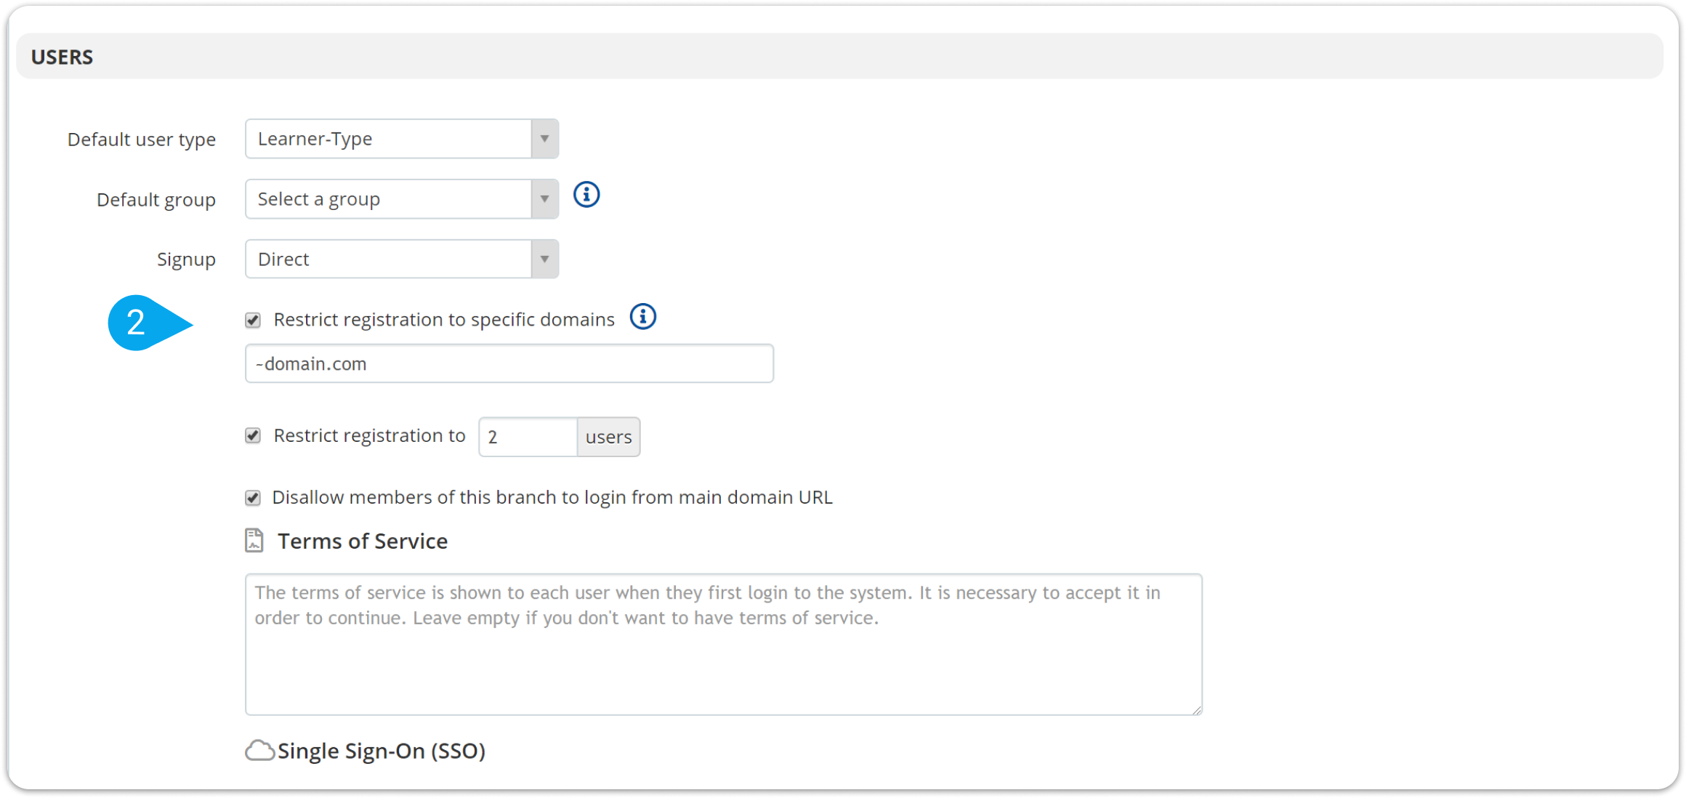Click the info icon beside Default group

point(586,195)
